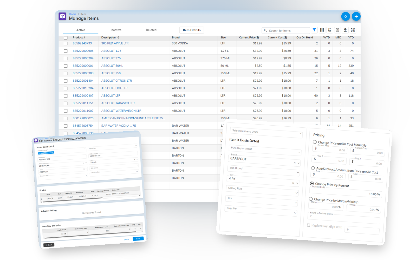The width and height of the screenshot is (416, 260).
Task: Check the ABSOLUT CITRON LTR row checkbox
Action: [x=66, y=81]
